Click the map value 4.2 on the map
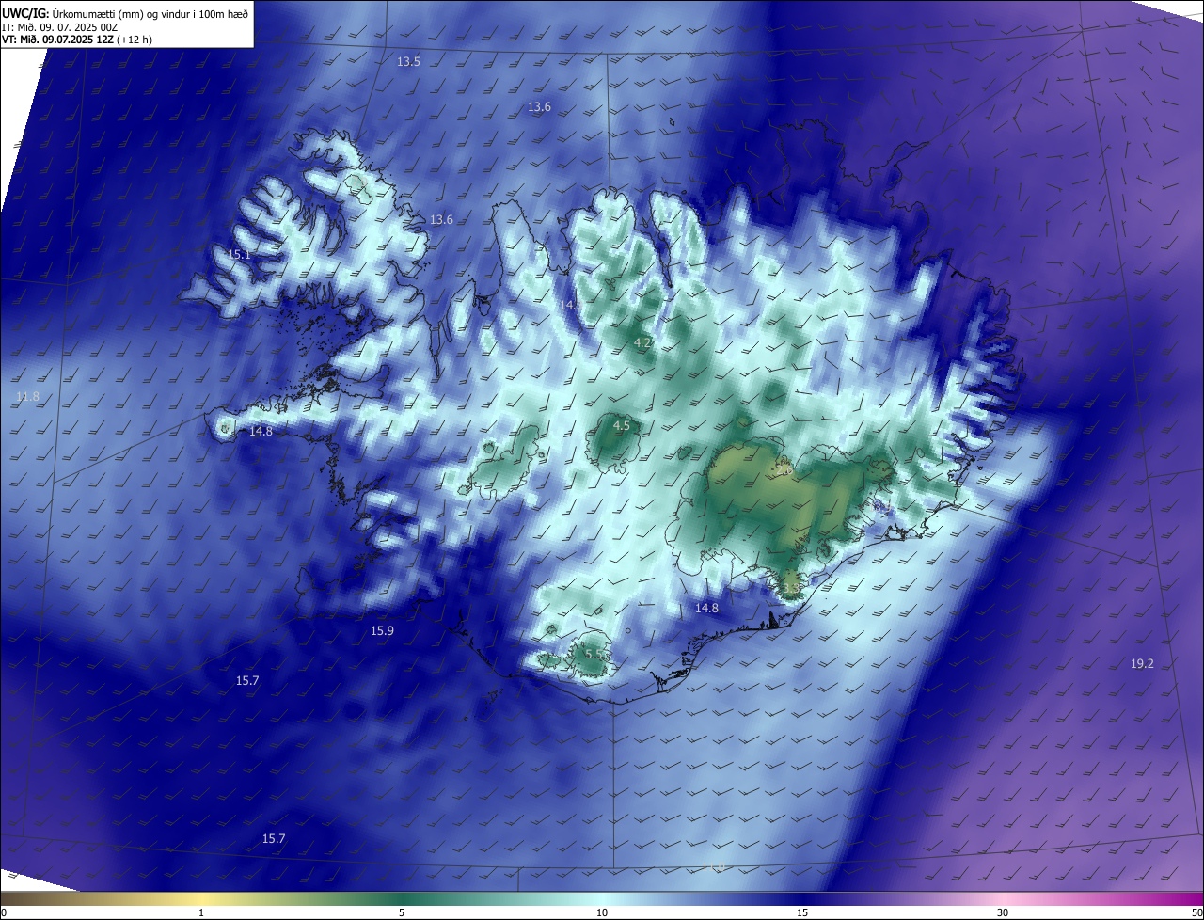This screenshot has width=1204, height=920. point(642,343)
